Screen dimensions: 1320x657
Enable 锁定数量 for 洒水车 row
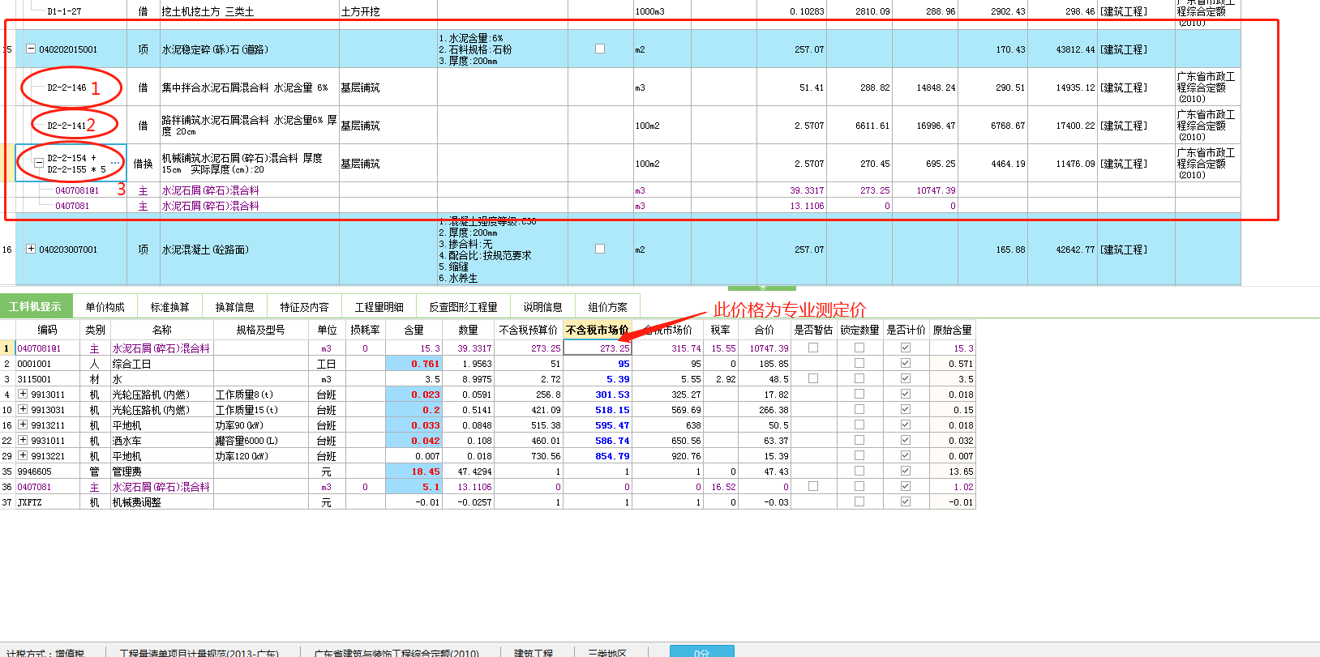(859, 440)
